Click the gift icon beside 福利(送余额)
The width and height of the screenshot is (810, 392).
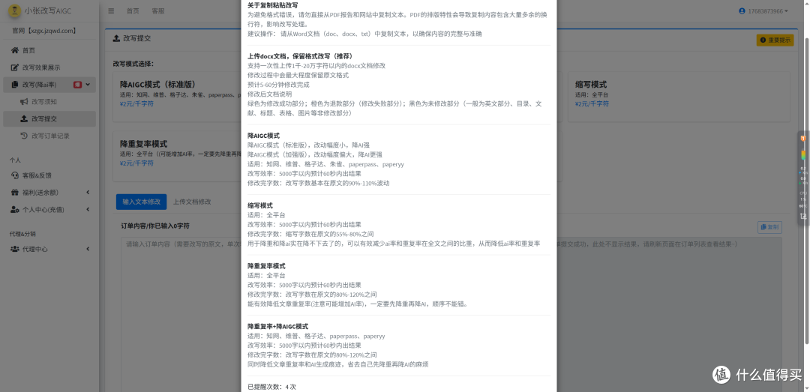[x=14, y=192]
